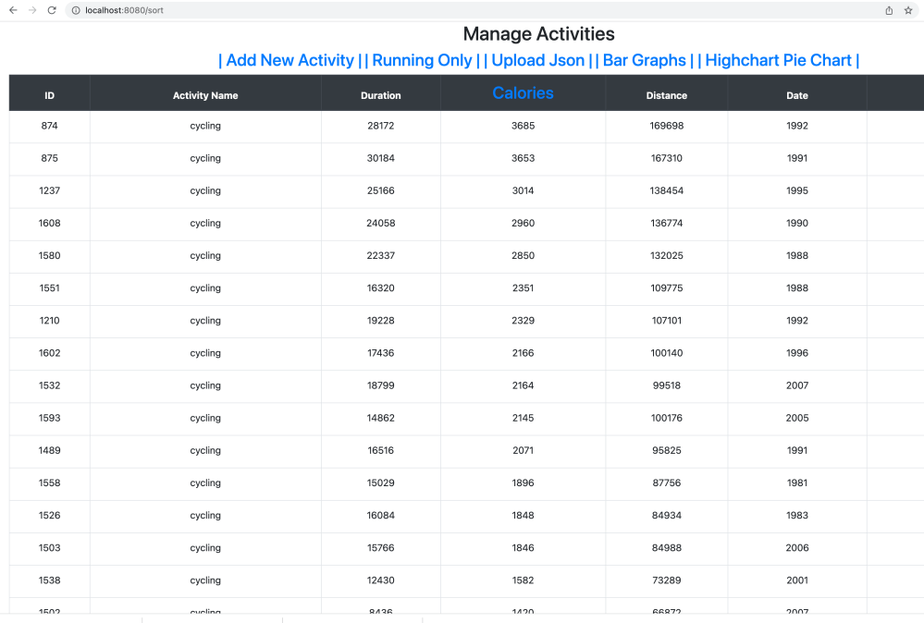
Task: Open the Running Only filter link
Action: point(422,60)
